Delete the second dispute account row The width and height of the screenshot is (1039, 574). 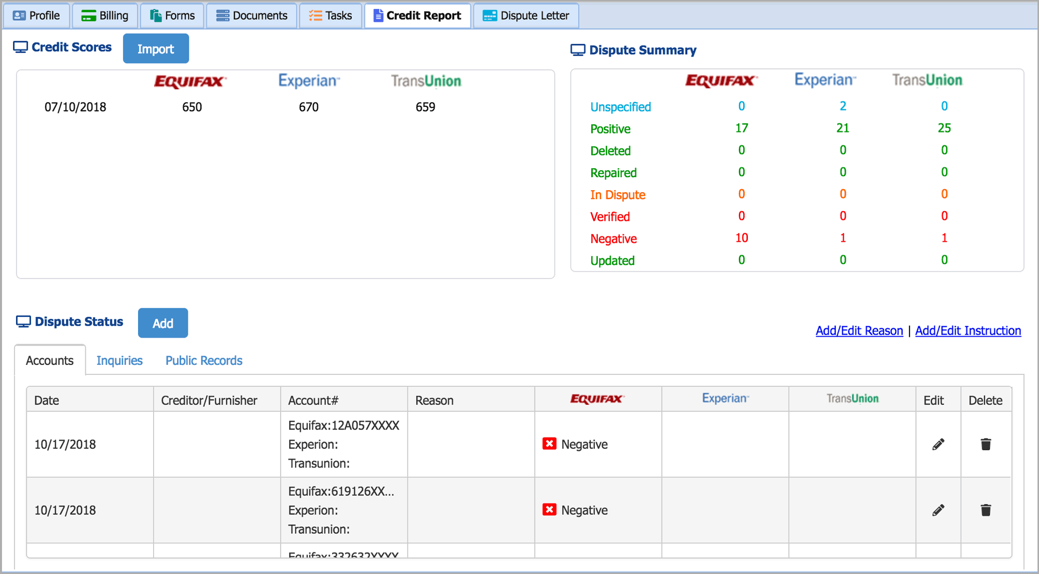[985, 510]
